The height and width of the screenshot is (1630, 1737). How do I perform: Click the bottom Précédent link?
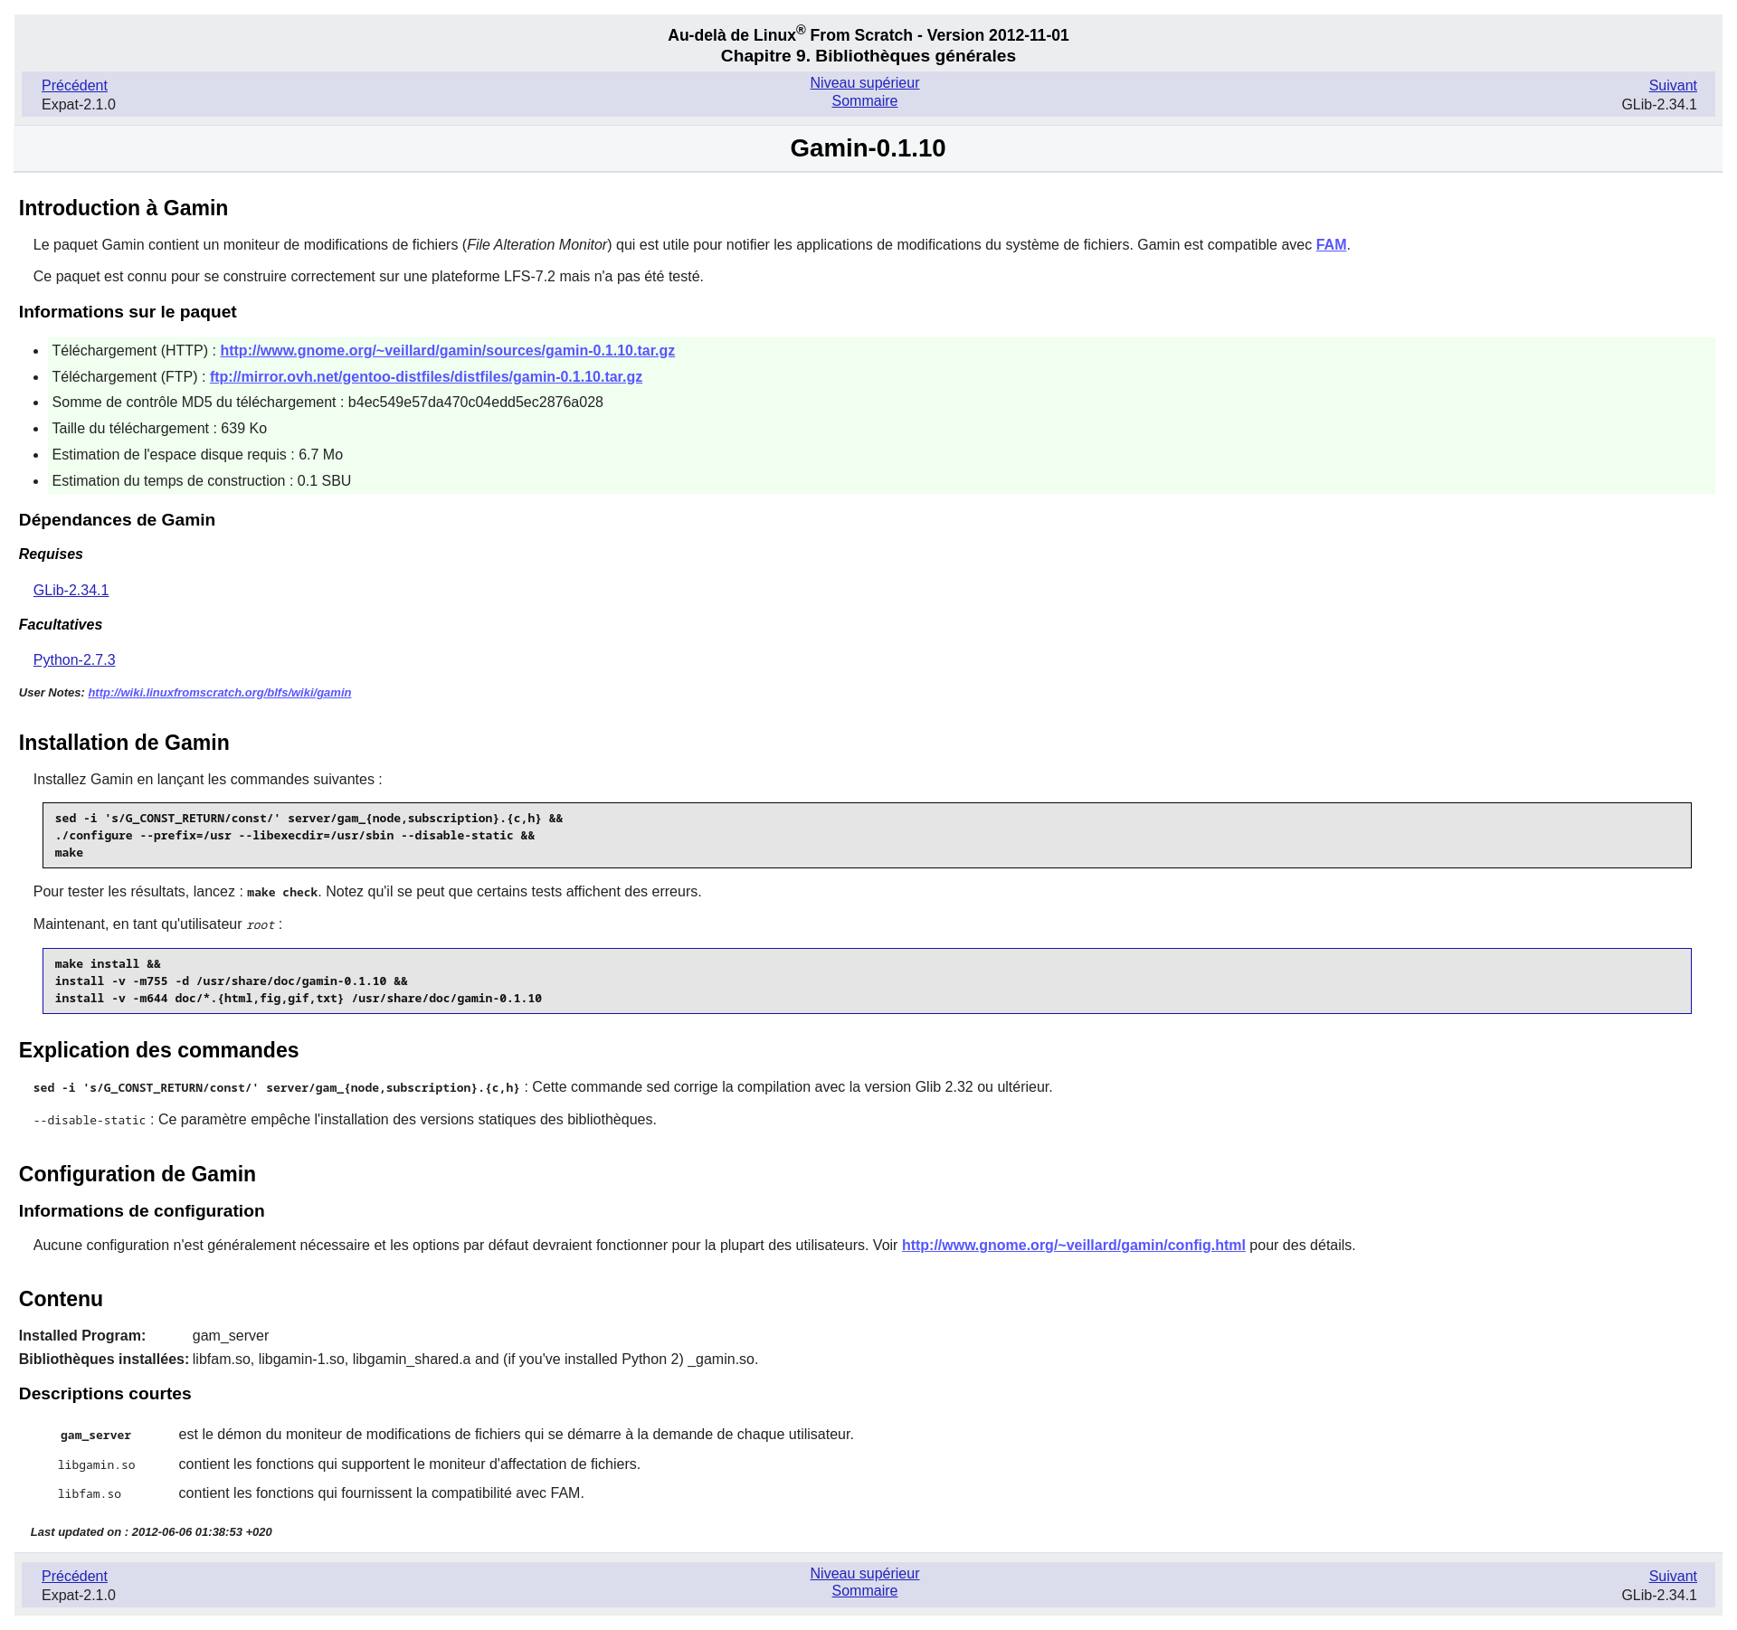pyautogui.click(x=74, y=1576)
